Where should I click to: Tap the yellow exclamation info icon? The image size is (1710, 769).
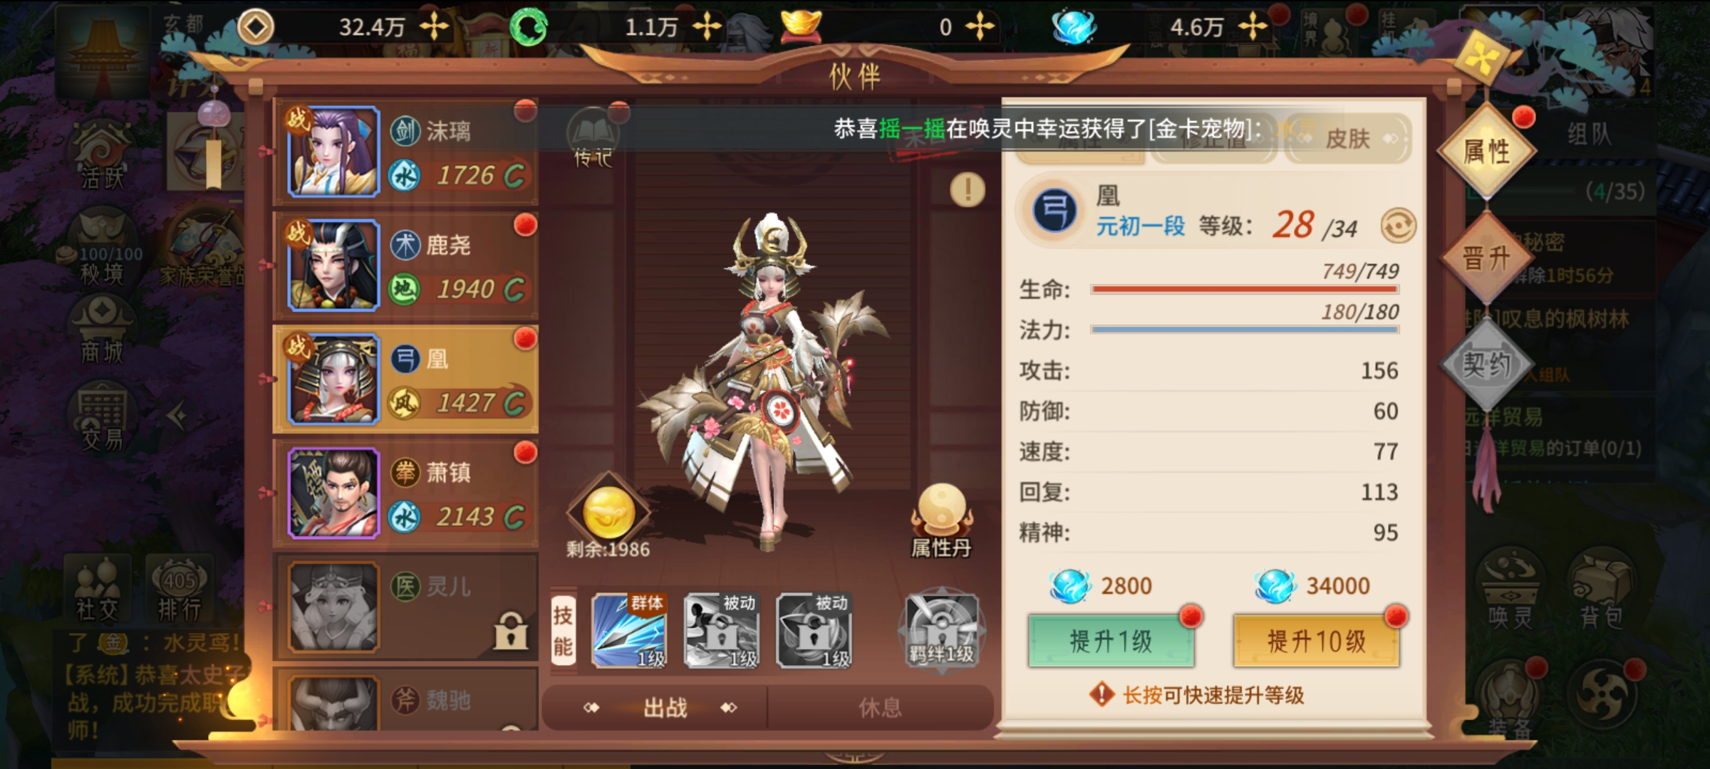(x=967, y=189)
